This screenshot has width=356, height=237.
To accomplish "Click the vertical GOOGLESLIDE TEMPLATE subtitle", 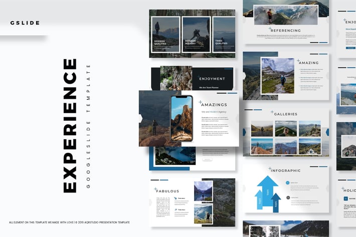I will [x=88, y=126].
